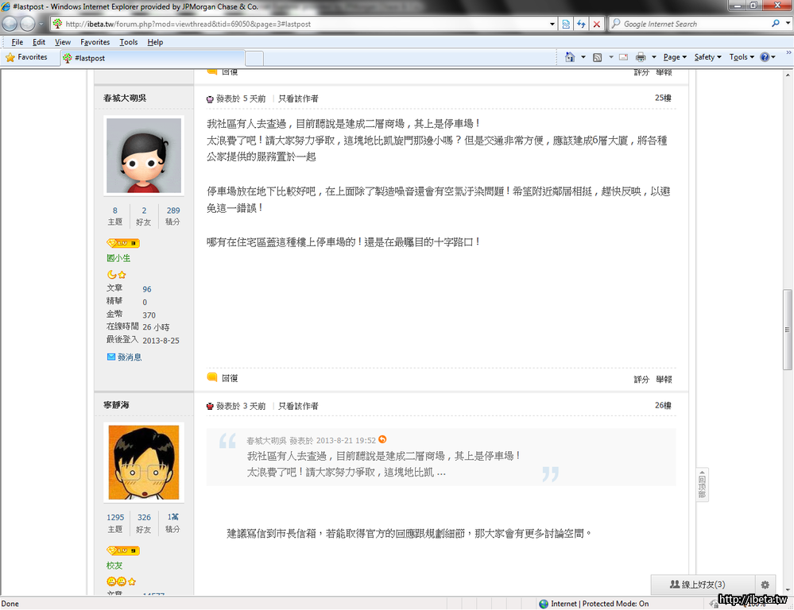The image size is (794, 610).
Task: Click 回復 reply link under post 25
Action: click(229, 378)
